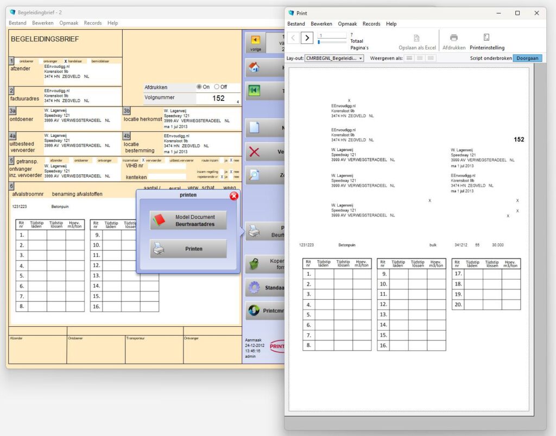The width and height of the screenshot is (556, 436).
Task: Click the magnifying glass search icon
Action: 254,175
